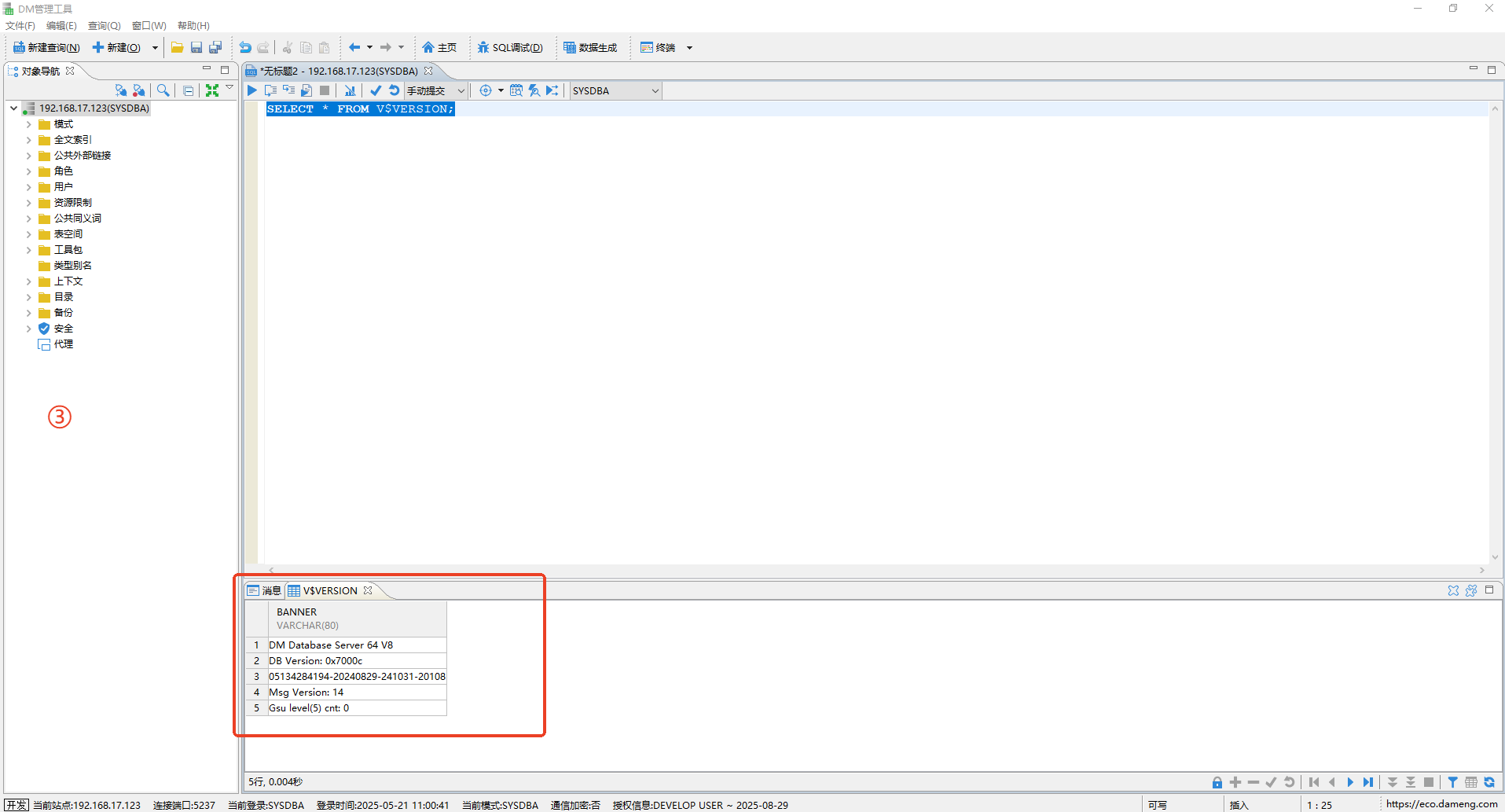The image size is (1505, 812).
Task: Open the 查询(Q) menu
Action: point(104,26)
